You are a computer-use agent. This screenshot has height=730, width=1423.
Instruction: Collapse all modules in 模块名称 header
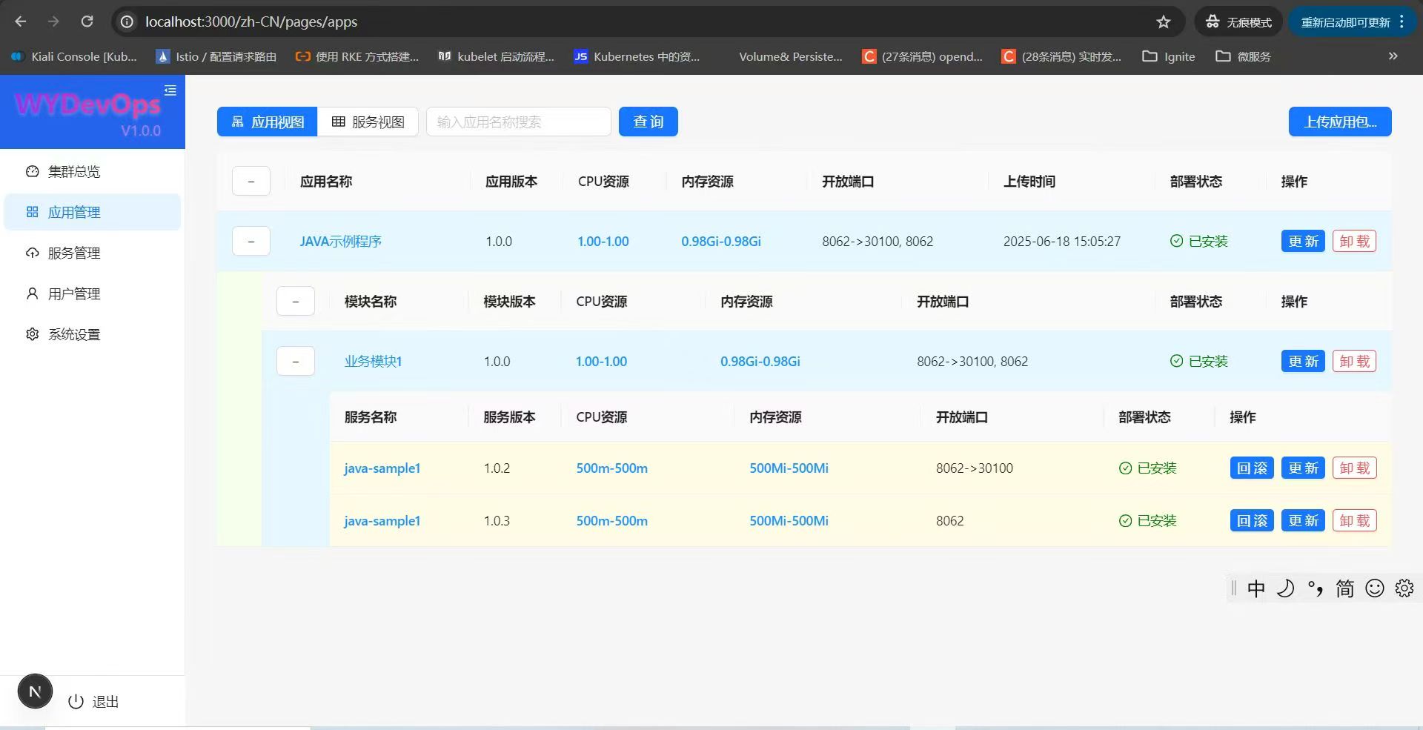pyautogui.click(x=296, y=301)
